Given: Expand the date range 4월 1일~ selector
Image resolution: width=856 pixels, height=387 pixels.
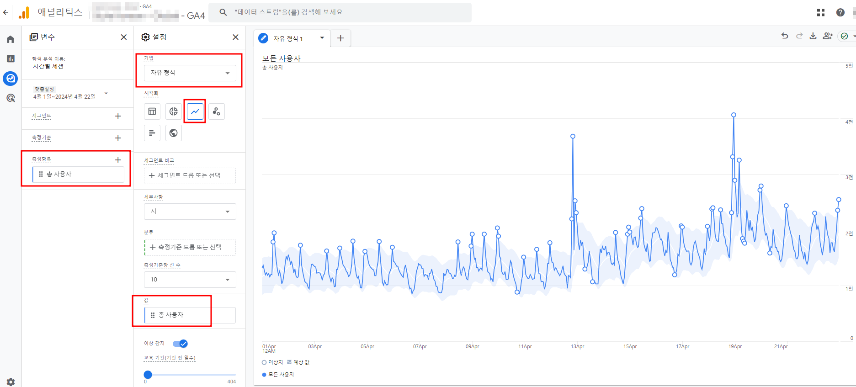Looking at the screenshot, I should click(x=106, y=93).
